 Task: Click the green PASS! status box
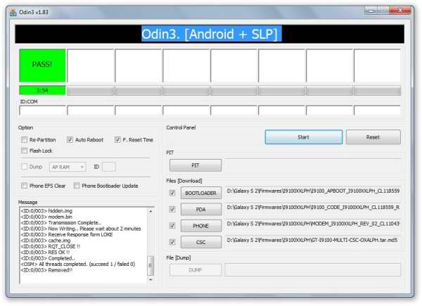click(x=42, y=65)
